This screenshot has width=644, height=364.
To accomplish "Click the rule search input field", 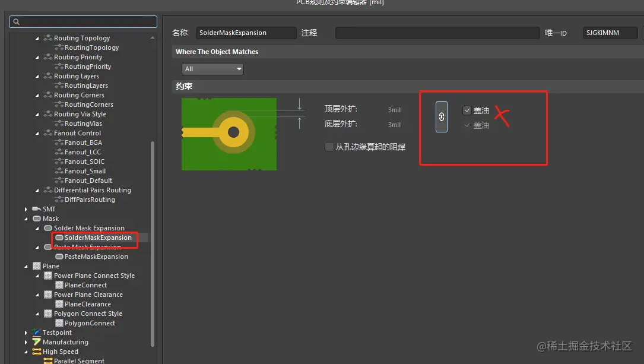I will 83,22.
